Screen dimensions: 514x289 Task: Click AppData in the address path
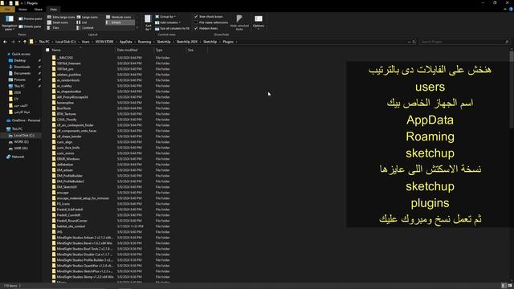126,42
